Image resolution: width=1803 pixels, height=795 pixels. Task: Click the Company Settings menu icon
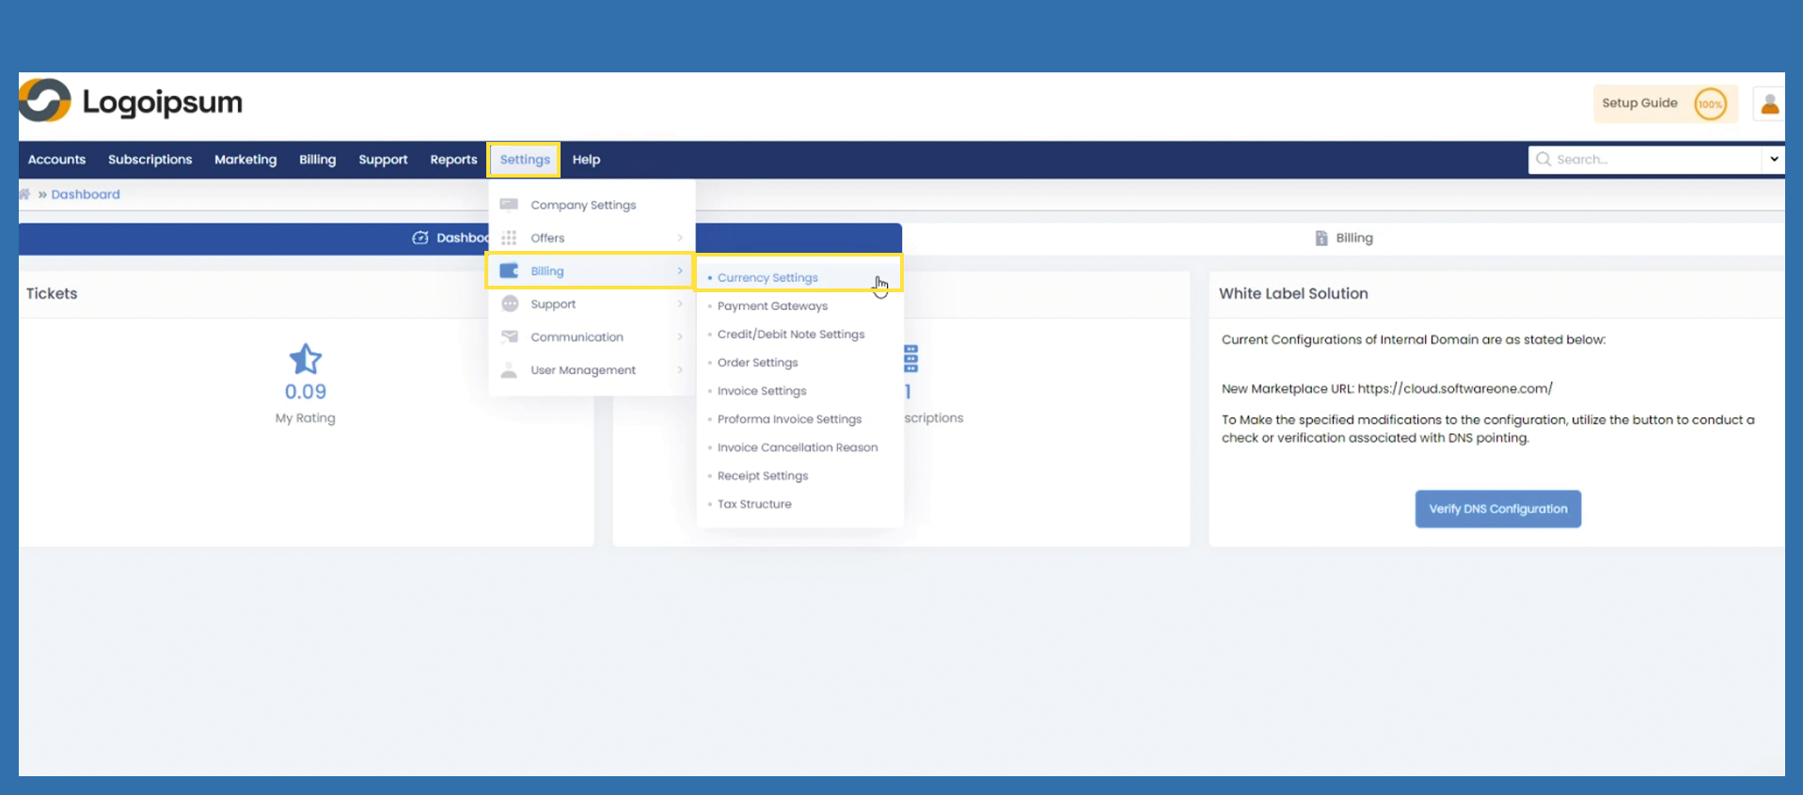pos(509,205)
